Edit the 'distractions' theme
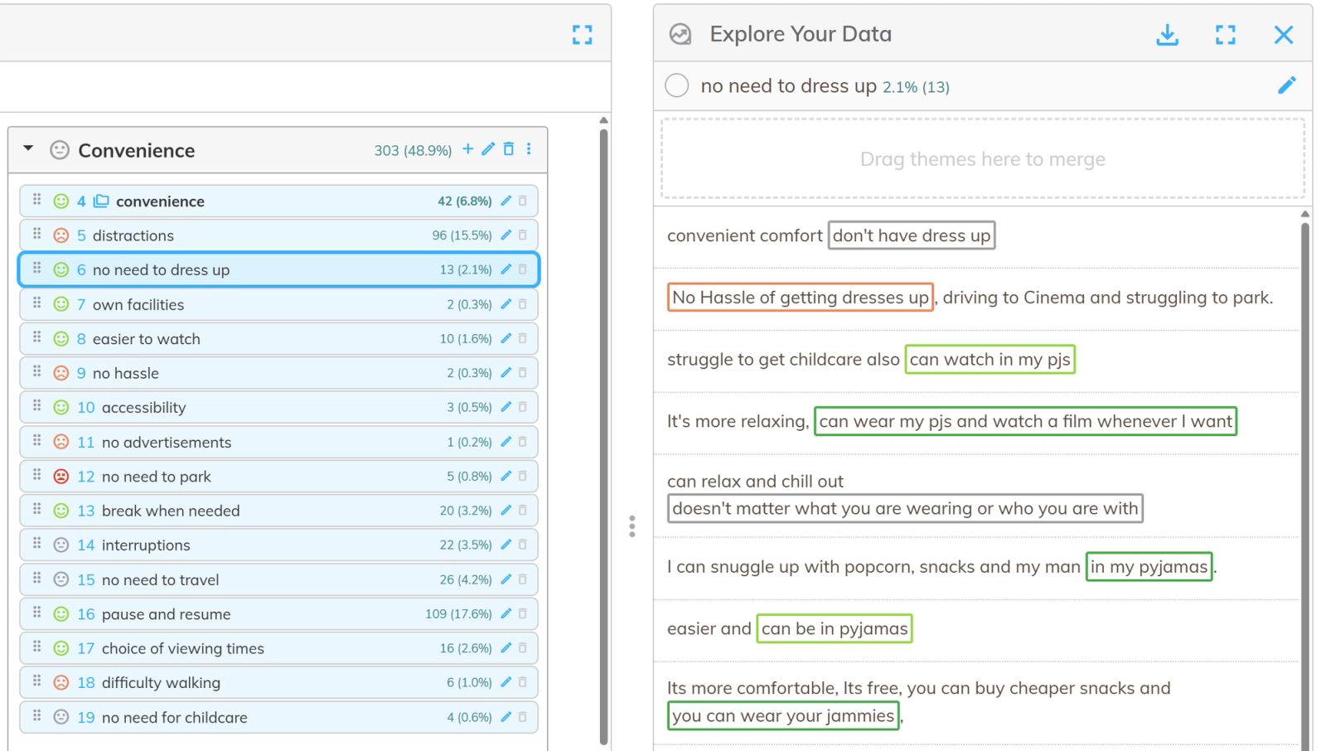 (x=506, y=235)
